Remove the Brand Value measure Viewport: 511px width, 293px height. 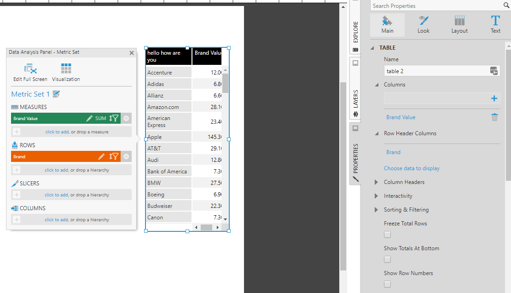[x=126, y=119]
